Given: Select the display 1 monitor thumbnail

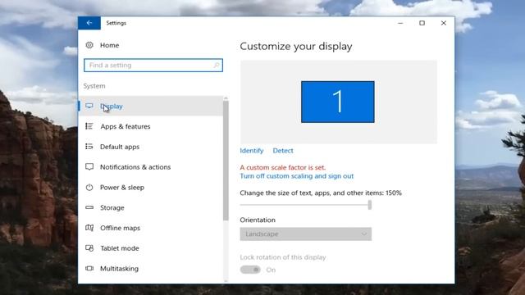Looking at the screenshot, I should click(337, 102).
